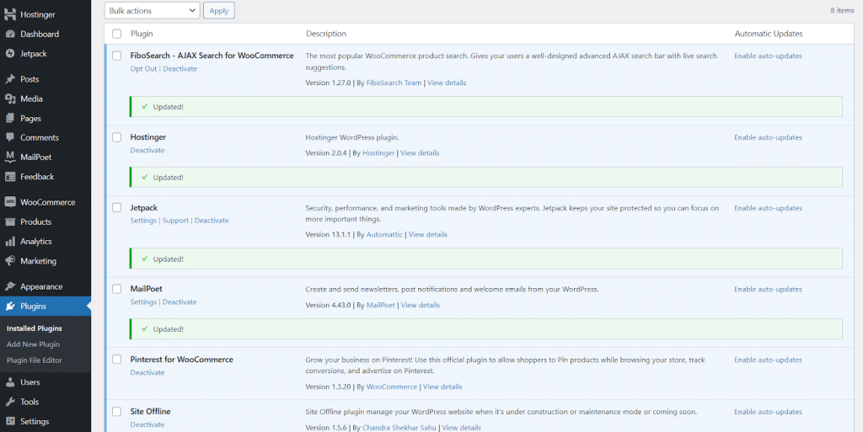Click the Appearance paintbrush icon

[10, 286]
